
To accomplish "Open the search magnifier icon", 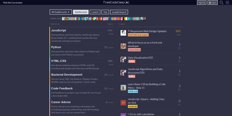I will pos(221,3).
